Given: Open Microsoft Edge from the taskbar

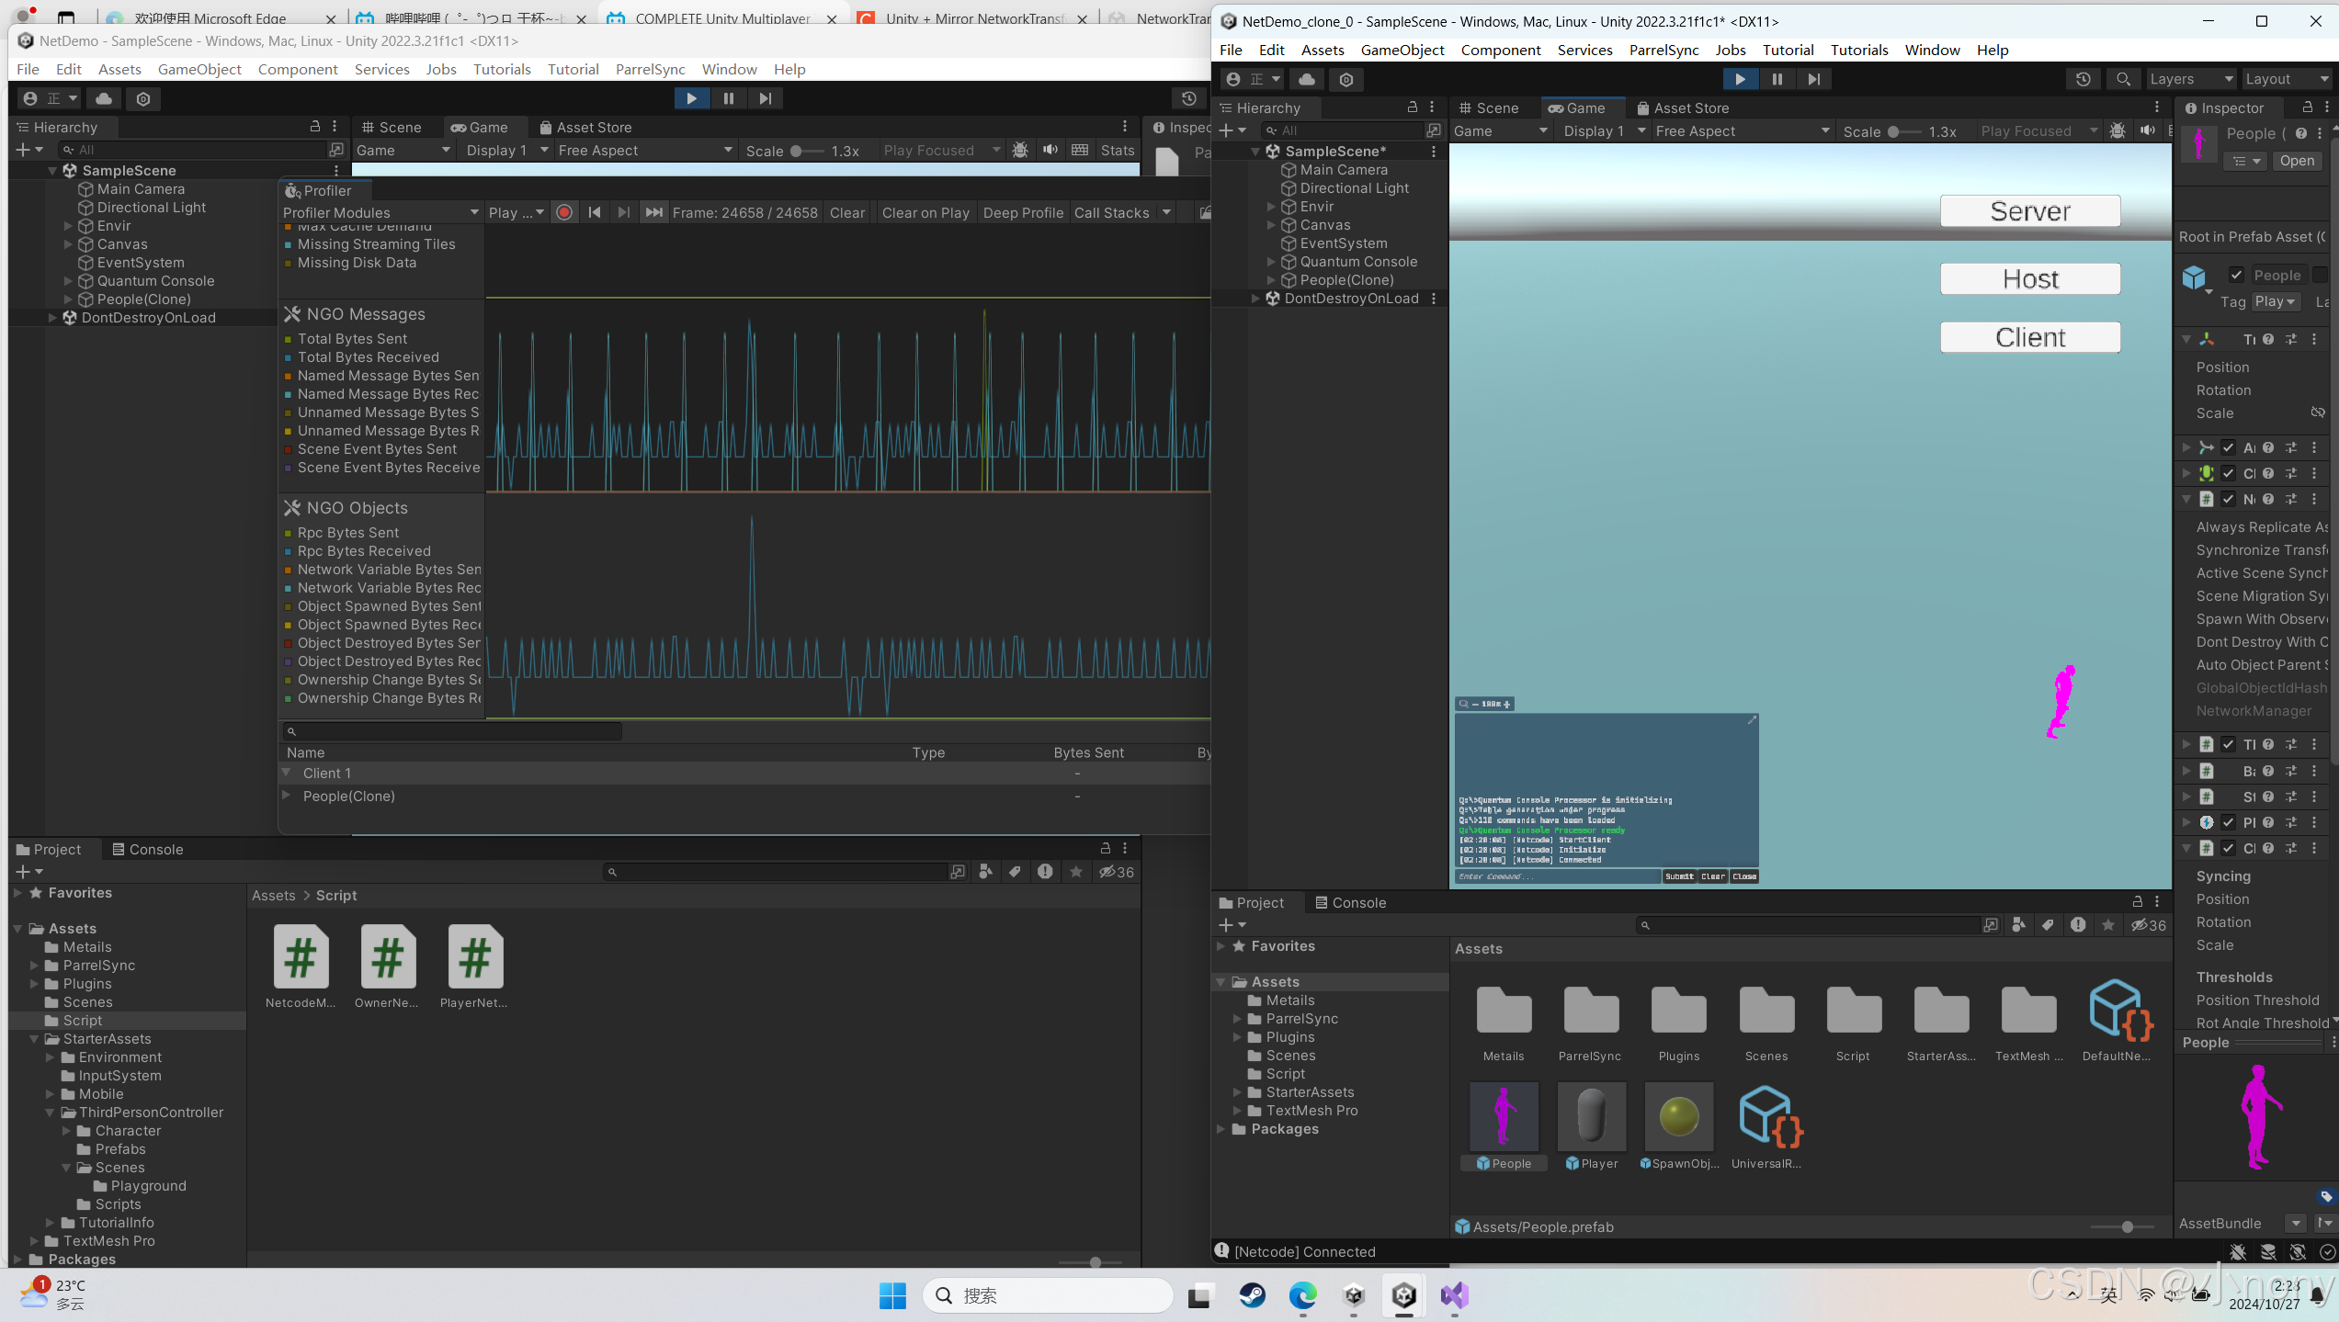Looking at the screenshot, I should point(1302,1295).
